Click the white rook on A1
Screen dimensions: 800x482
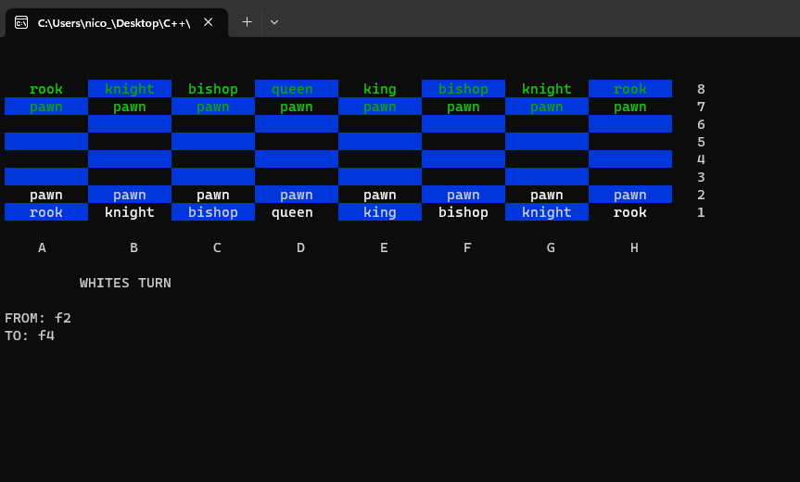tap(46, 212)
